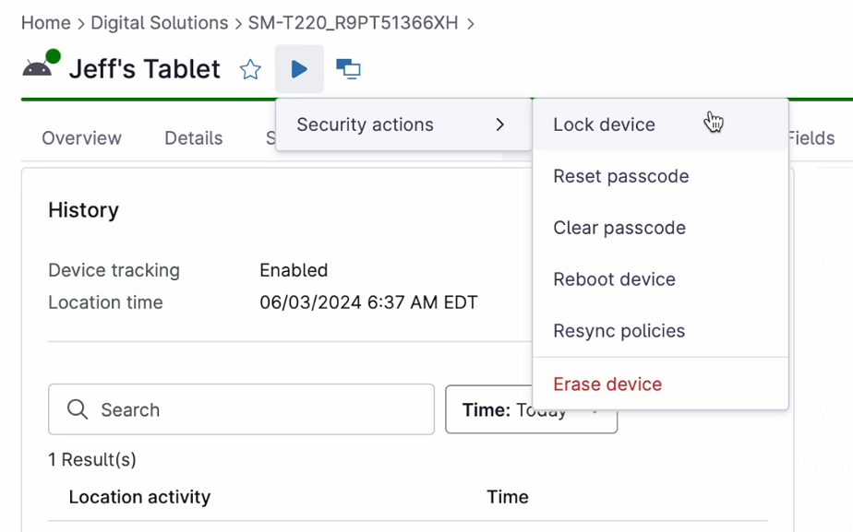Go to Home in the breadcrumb
Viewport: 853px width, 532px height.
(46, 23)
